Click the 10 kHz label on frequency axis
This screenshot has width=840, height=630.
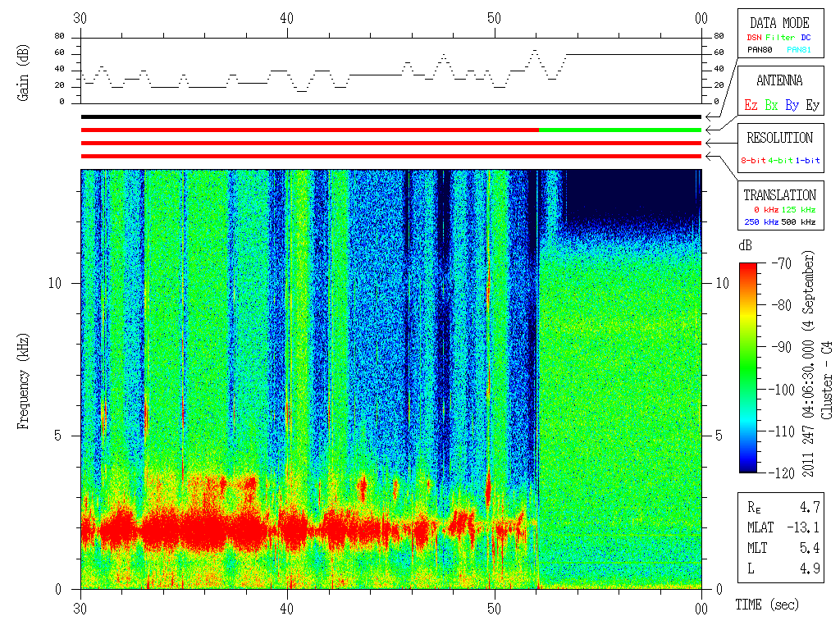55,283
